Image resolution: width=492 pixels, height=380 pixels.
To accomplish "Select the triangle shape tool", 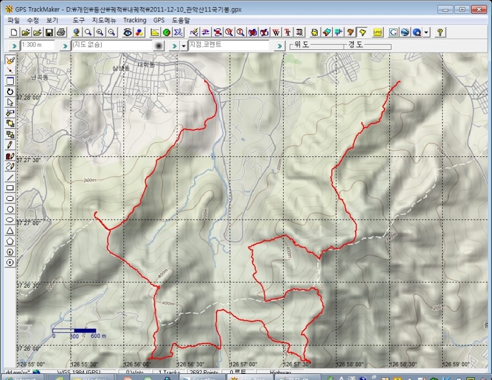I will (x=10, y=230).
